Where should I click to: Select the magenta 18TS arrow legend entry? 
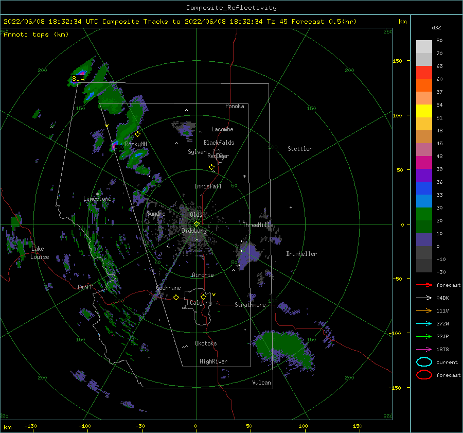tap(424, 350)
